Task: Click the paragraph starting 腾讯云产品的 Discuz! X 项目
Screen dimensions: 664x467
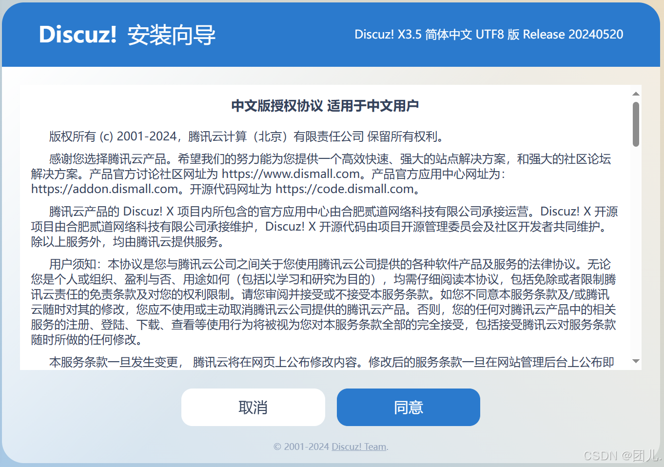Action: click(x=325, y=227)
